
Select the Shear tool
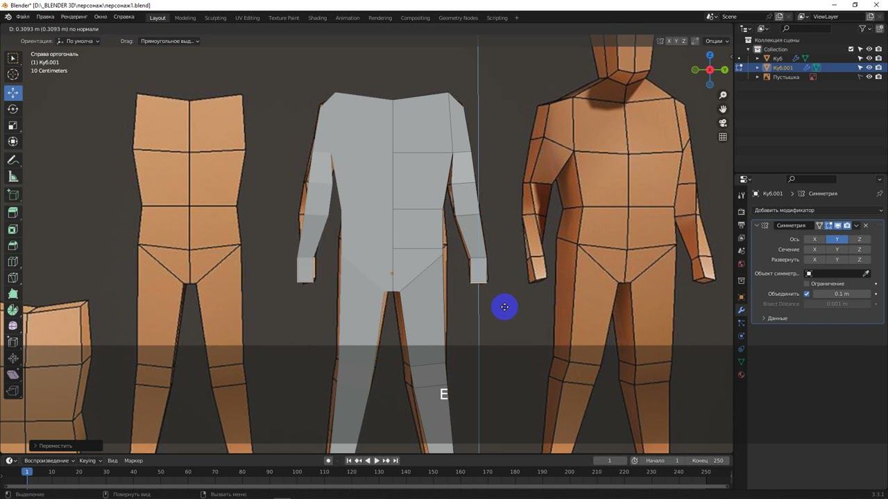pos(13,375)
